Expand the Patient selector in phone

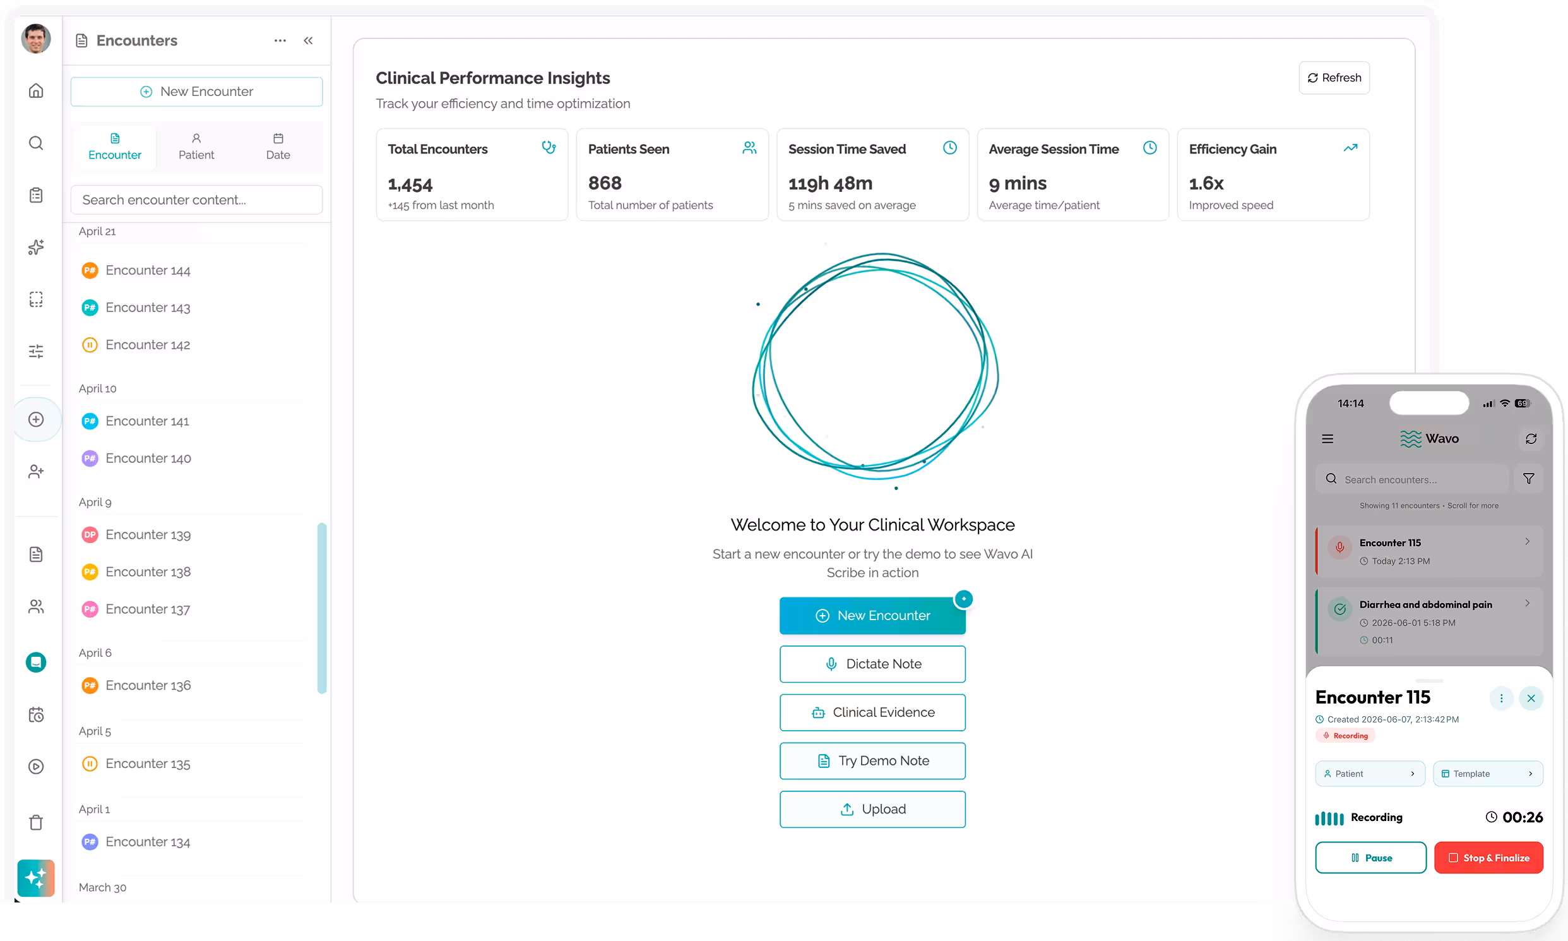1370,774
